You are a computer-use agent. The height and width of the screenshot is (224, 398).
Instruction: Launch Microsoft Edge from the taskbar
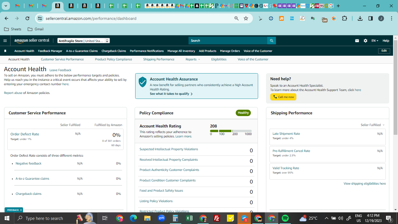[133, 218]
